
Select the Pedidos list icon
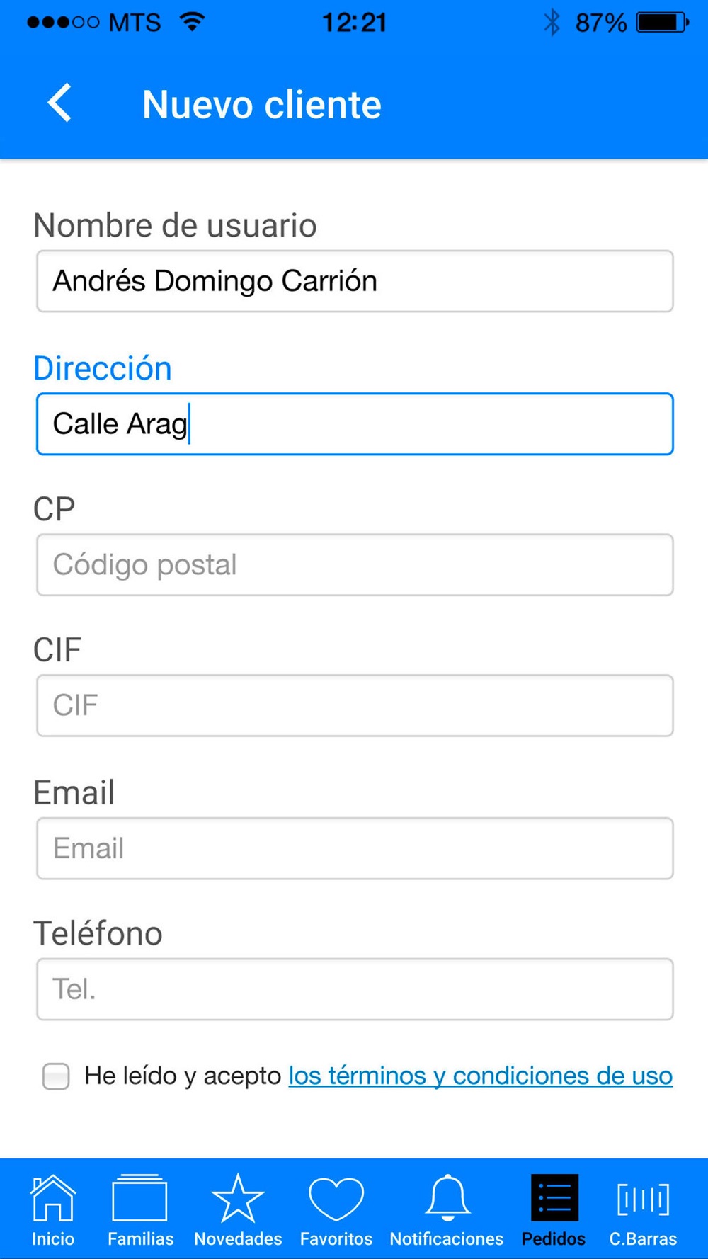click(554, 1198)
